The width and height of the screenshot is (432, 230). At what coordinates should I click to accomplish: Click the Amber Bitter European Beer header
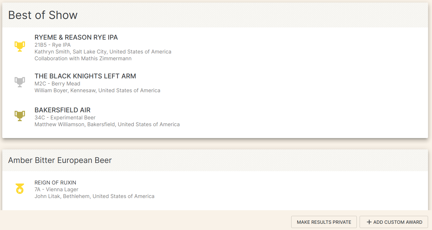60,160
